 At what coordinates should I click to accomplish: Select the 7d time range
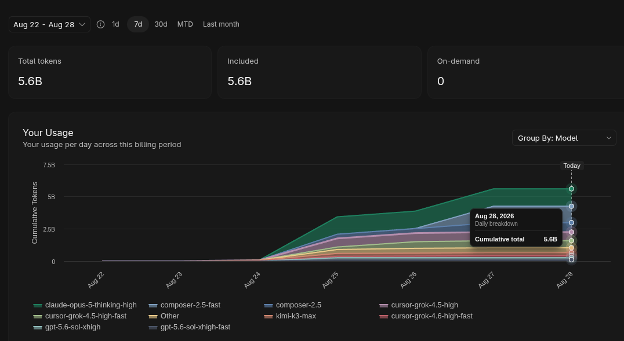[138, 24]
